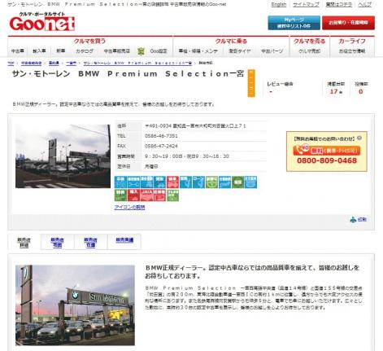
Task: Click the green 特典 service icon
Action: click(x=120, y=195)
